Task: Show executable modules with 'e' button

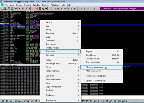Action: pyautogui.click(x=55, y=9)
